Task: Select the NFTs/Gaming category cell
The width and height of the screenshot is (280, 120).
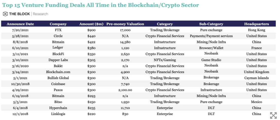Action: tap(165, 60)
